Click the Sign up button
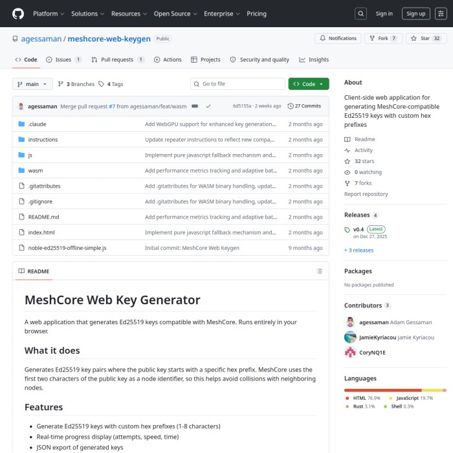This screenshot has width=453, height=453. [415, 14]
